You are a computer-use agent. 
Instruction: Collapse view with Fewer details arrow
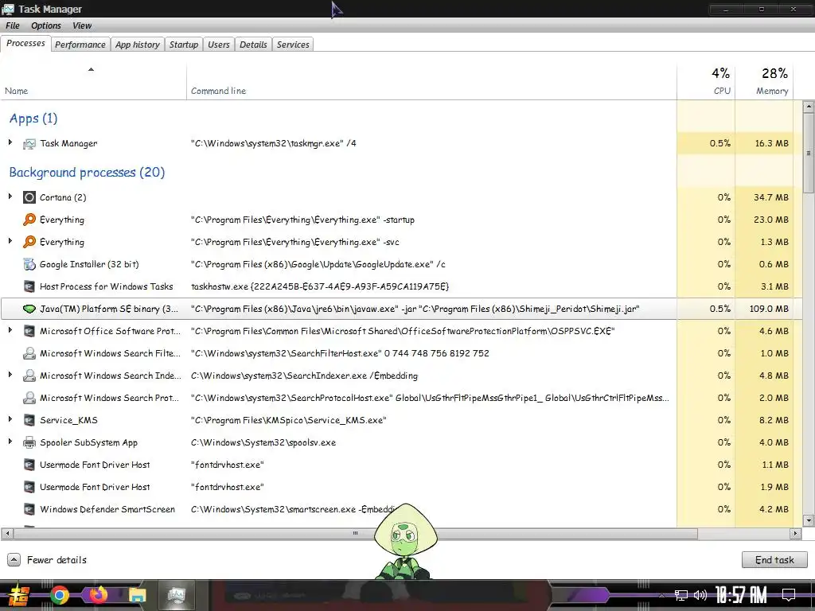tap(14, 560)
